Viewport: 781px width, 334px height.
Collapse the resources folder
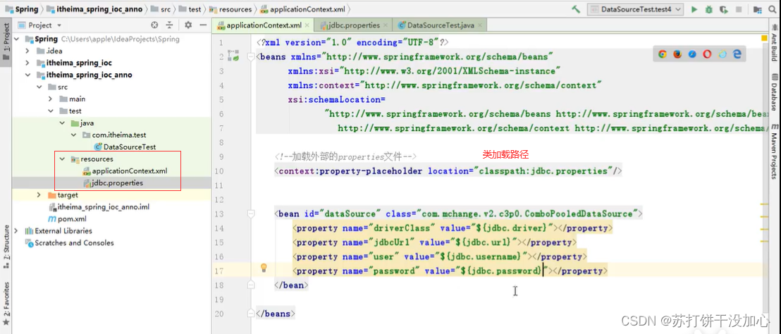pyautogui.click(x=62, y=159)
